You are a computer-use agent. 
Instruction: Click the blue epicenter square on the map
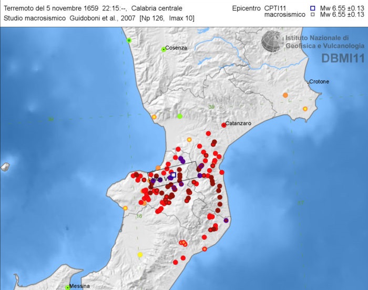(173, 174)
